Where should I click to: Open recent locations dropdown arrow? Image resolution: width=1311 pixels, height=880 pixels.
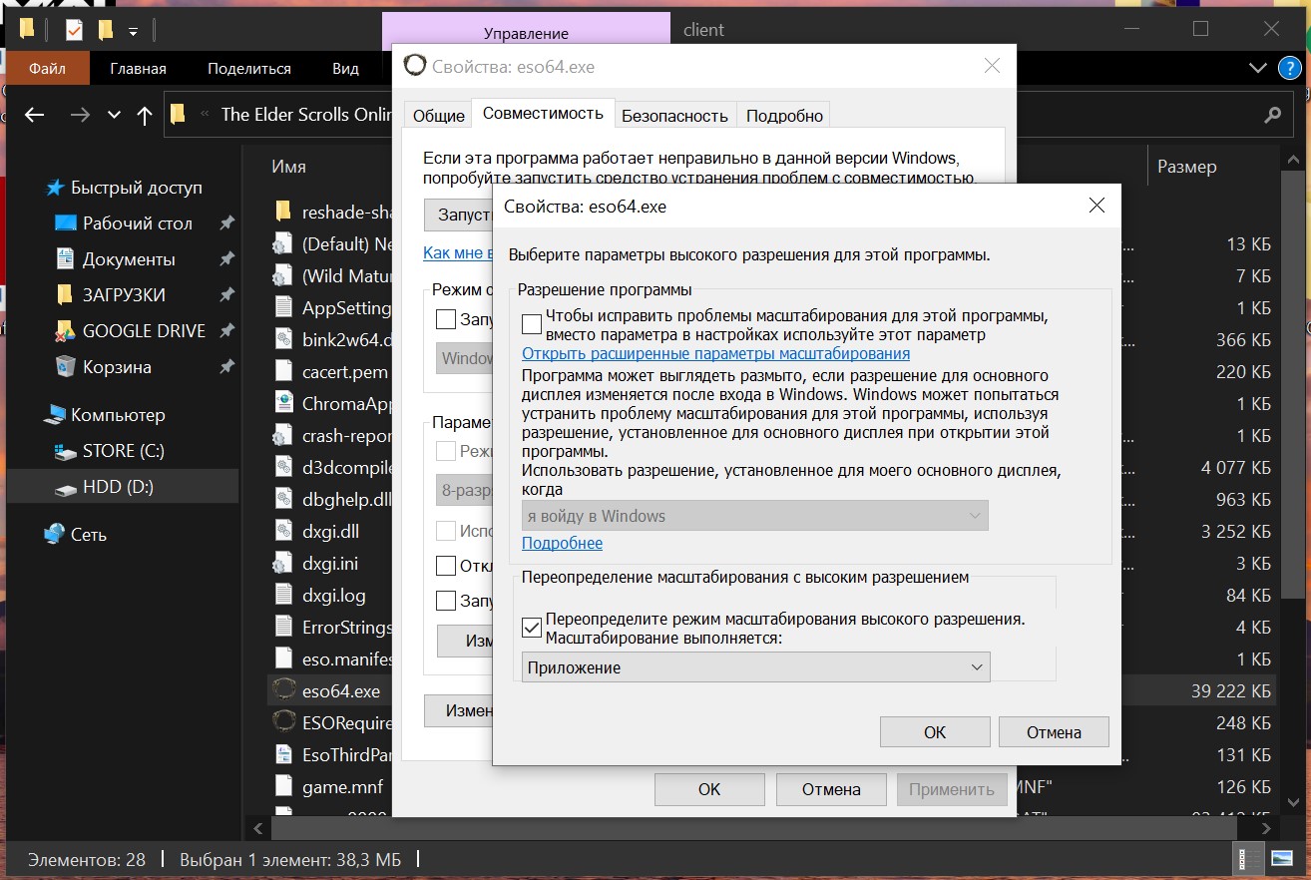[114, 115]
